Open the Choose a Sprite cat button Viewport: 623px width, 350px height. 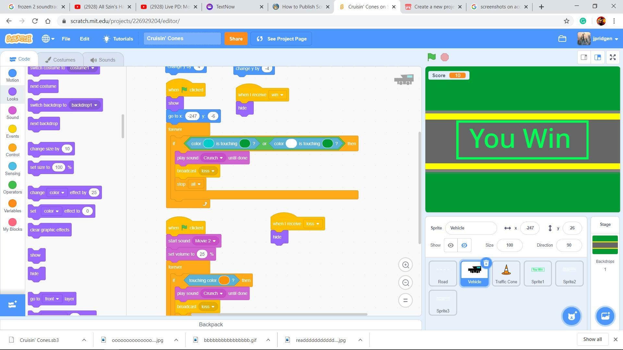tap(571, 316)
